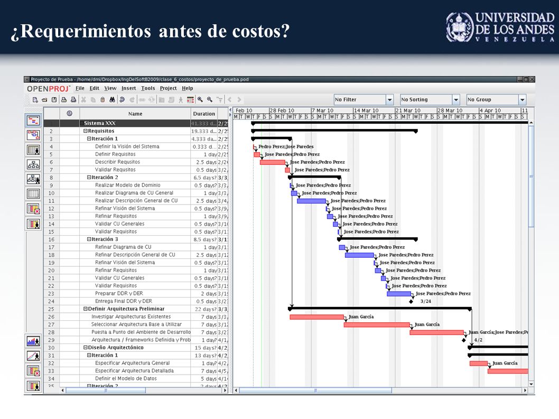Viewport: 559px width, 419px height.
Task: Select the 'Preparar DDR y DER' task
Action: (x=119, y=293)
